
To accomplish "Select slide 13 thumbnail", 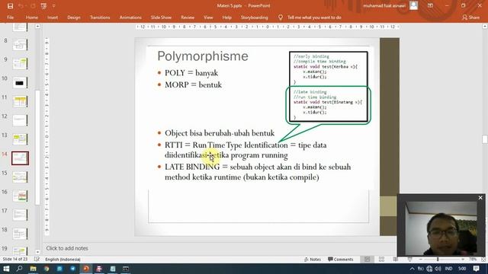I will [20, 139].
